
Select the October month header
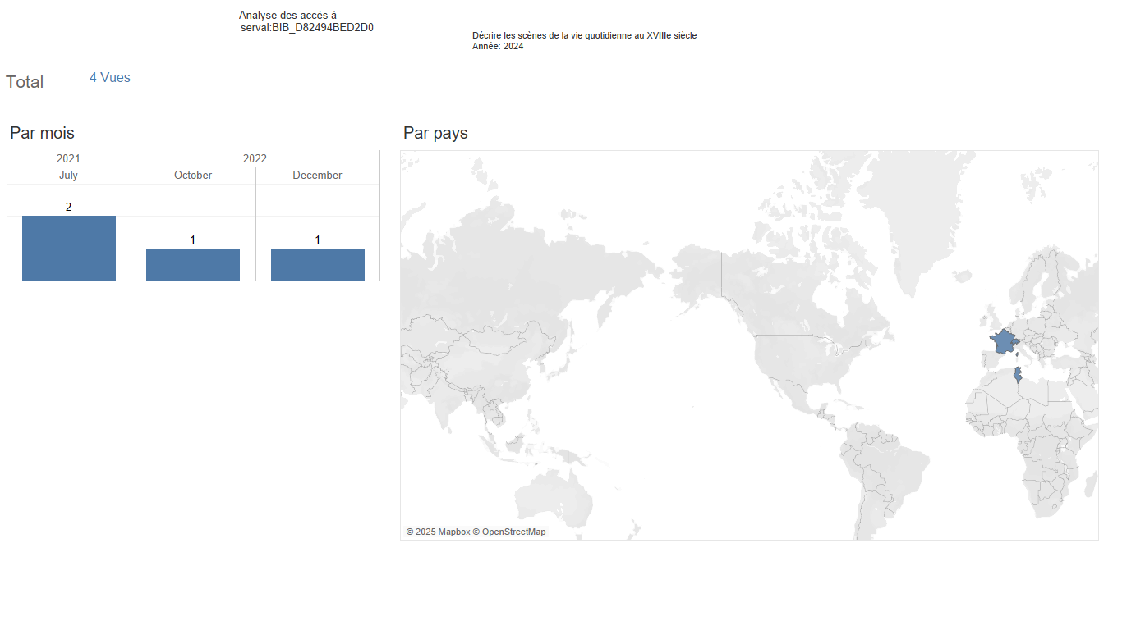pos(193,175)
